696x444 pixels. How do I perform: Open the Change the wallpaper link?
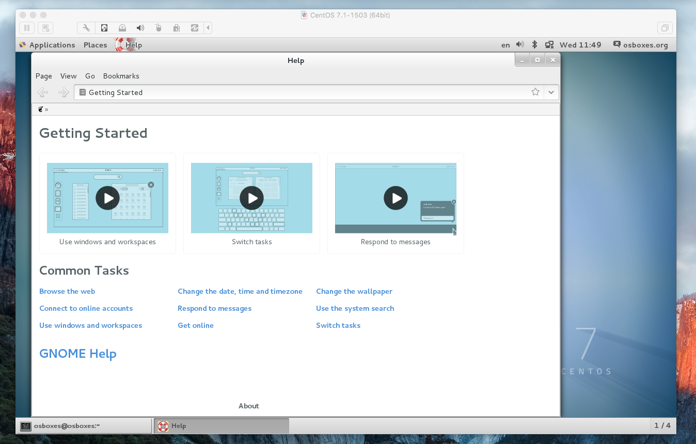354,291
